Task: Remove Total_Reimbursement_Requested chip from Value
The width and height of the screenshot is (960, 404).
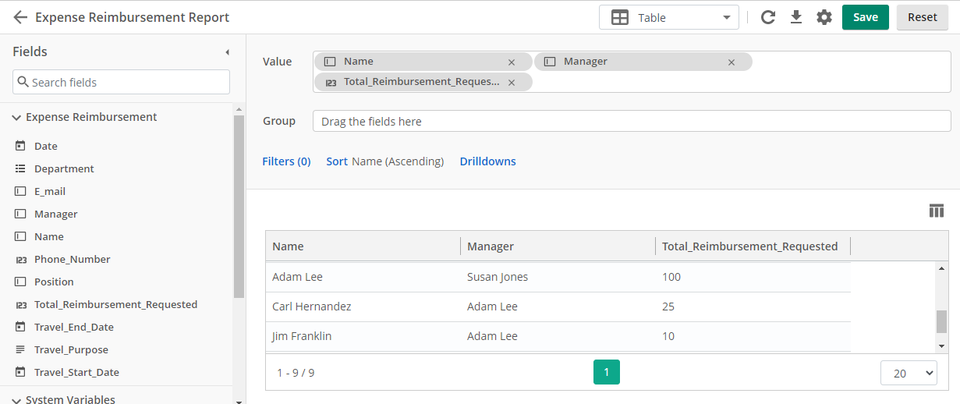Action: coord(512,83)
